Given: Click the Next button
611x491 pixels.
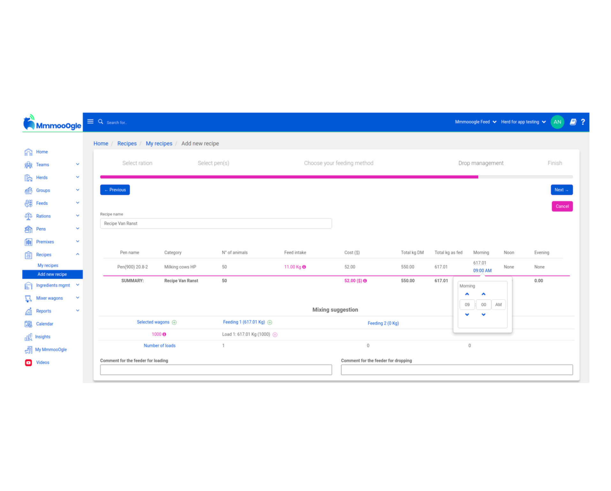Looking at the screenshot, I should click(562, 190).
